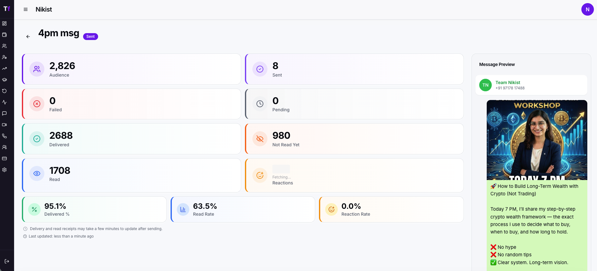
Task: Click the video camera sidebar icon
Action: click(x=4, y=125)
